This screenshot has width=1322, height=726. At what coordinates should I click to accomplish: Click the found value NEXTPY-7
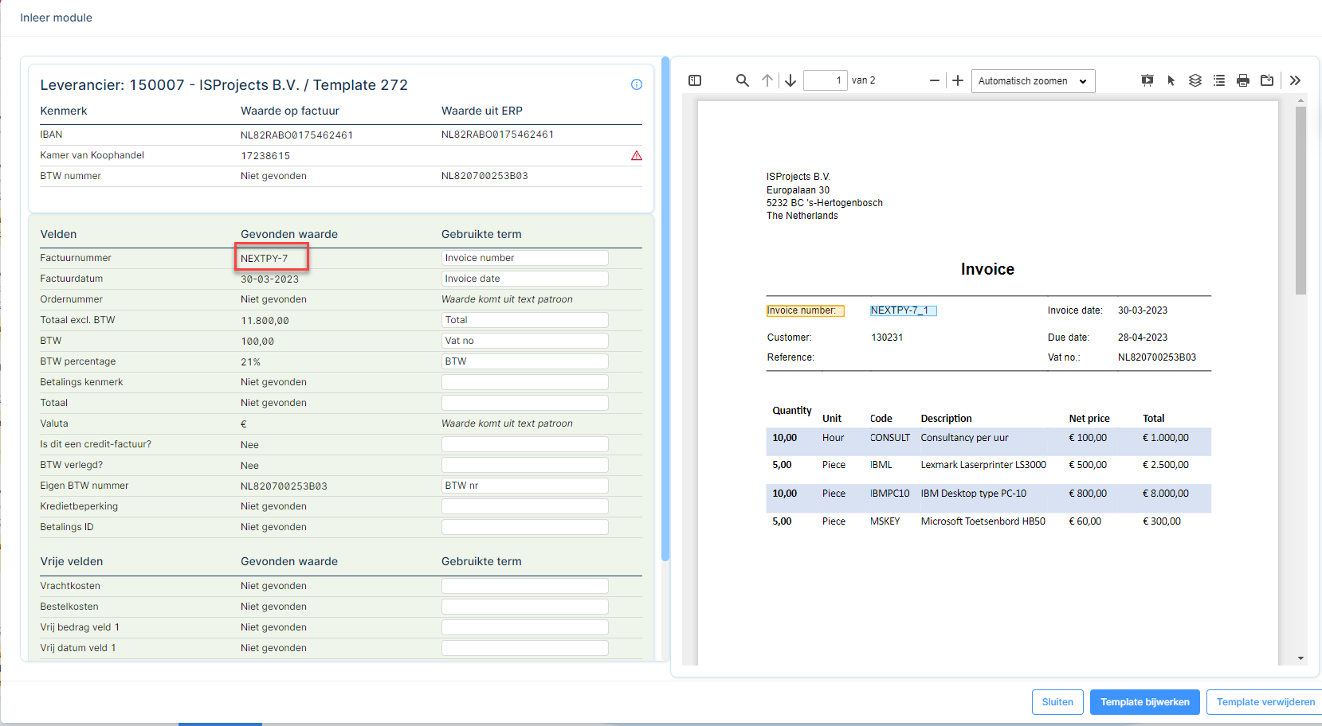click(x=265, y=259)
